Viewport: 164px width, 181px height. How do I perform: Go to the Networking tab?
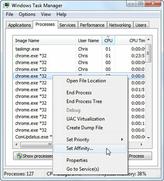[x=120, y=25]
